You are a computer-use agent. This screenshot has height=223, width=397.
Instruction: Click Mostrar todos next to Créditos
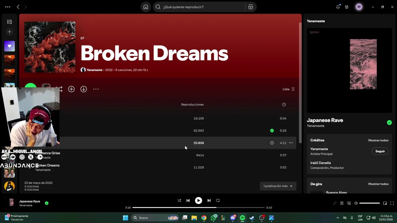[378, 140]
